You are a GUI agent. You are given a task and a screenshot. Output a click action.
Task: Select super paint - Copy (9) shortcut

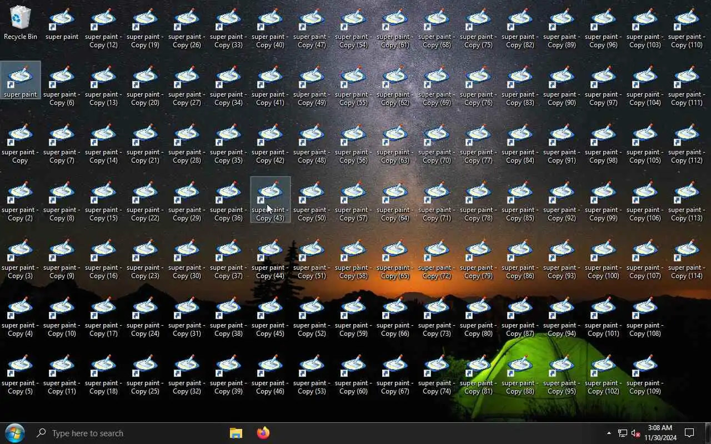pos(62,259)
